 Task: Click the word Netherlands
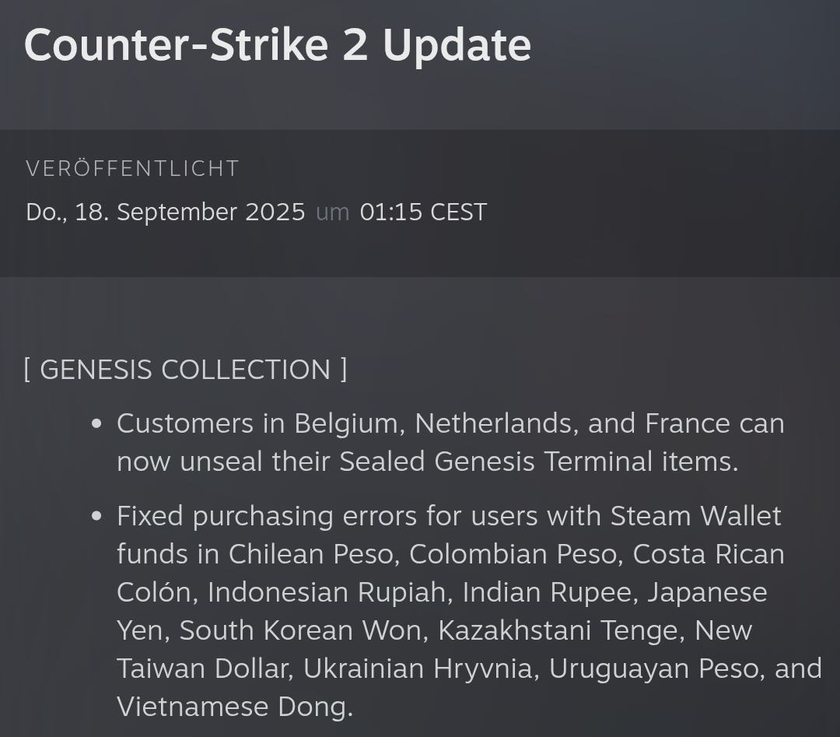pos(495,424)
